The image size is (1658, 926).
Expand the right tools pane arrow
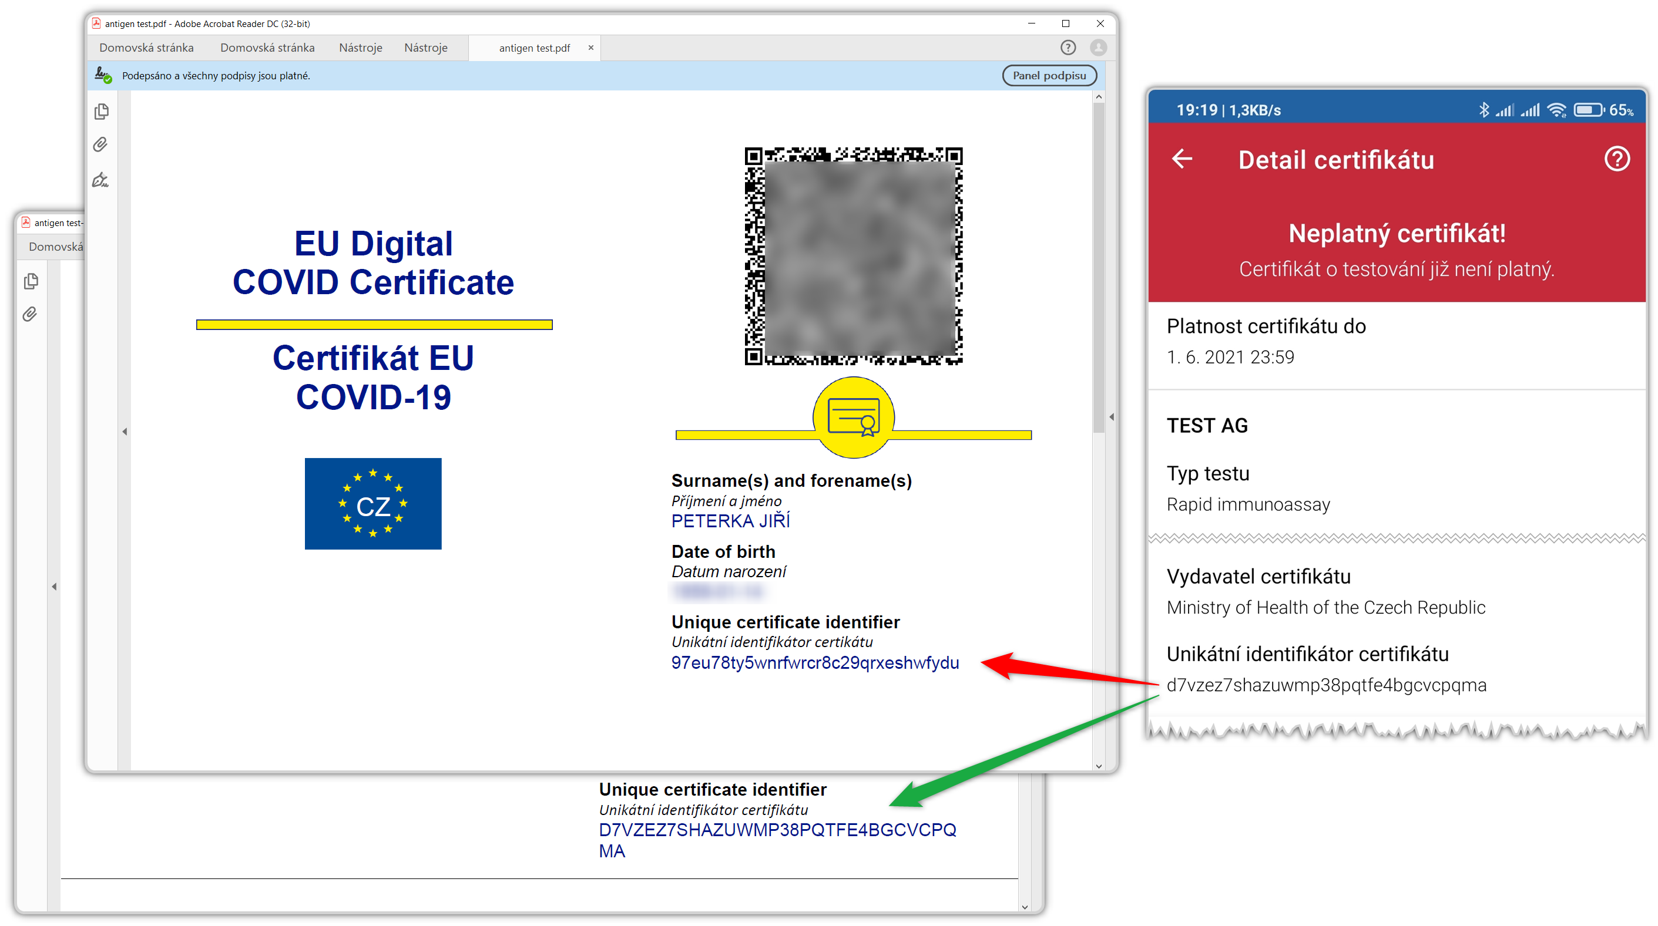pyautogui.click(x=1112, y=417)
